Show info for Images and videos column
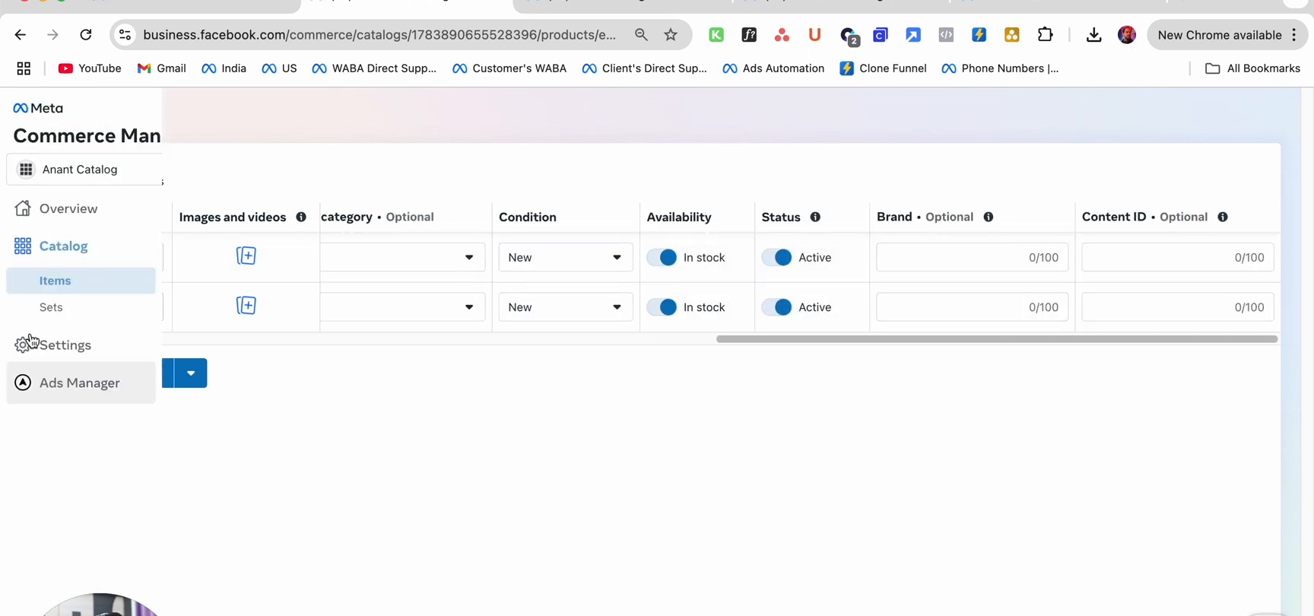 [x=301, y=217]
